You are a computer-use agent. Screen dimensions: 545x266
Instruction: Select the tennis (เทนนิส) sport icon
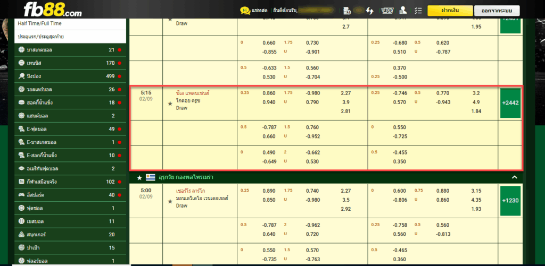coord(21,63)
